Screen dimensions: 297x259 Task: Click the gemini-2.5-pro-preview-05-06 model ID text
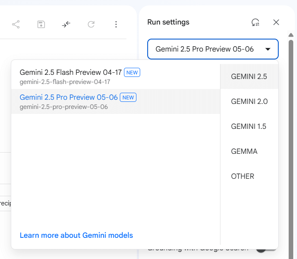(64, 107)
